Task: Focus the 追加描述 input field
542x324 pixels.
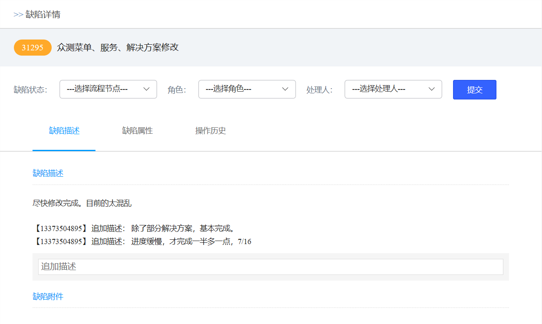Action: [x=270, y=267]
